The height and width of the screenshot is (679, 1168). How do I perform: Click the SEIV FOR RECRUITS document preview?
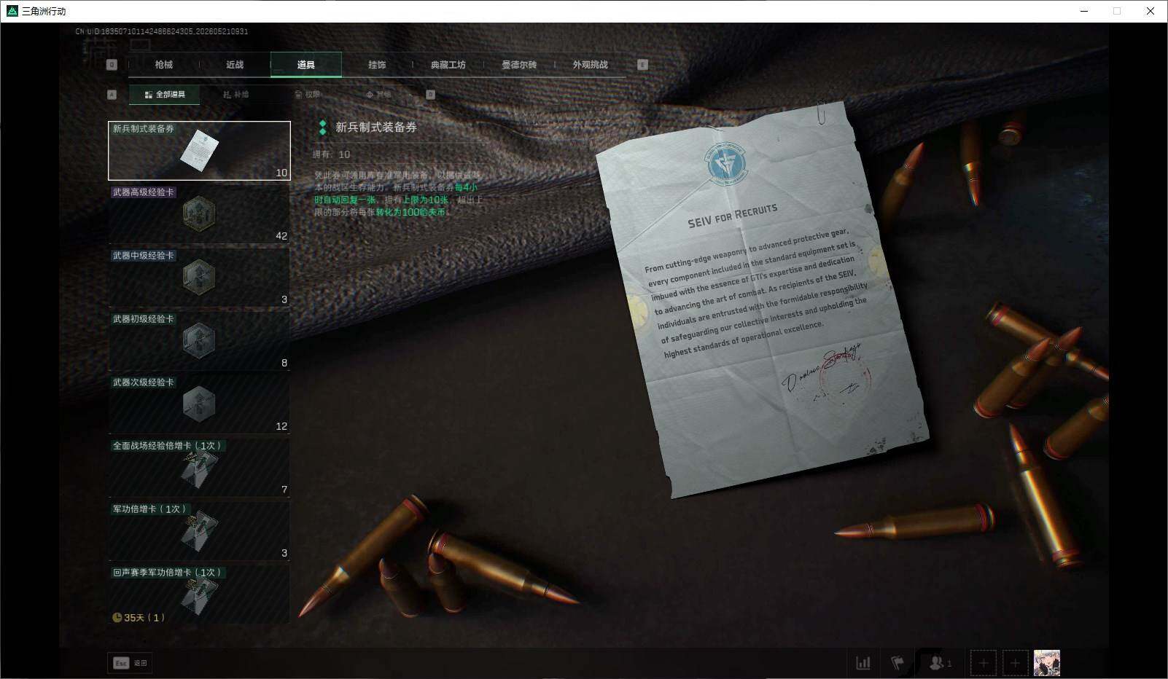(x=763, y=299)
